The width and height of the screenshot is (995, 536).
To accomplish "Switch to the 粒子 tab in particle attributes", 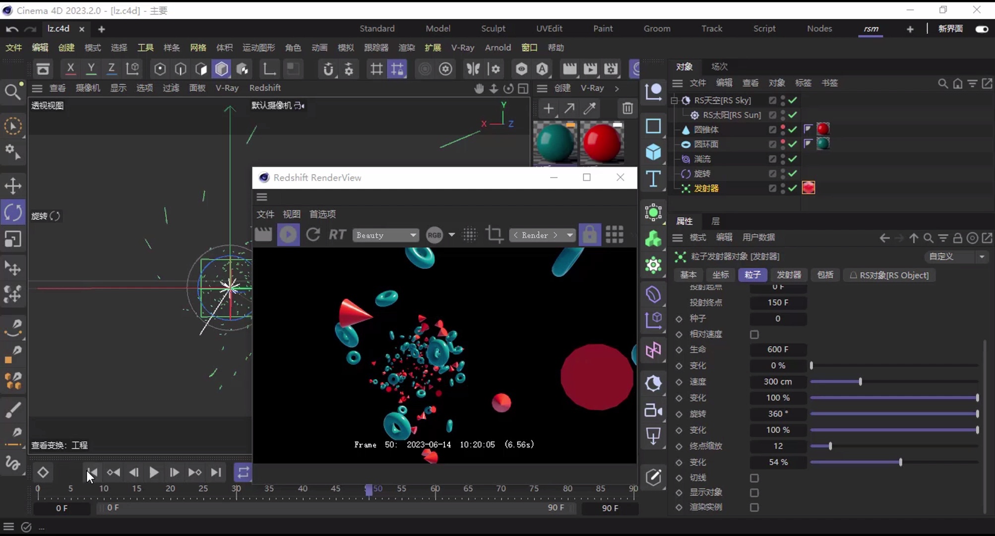I will (752, 275).
